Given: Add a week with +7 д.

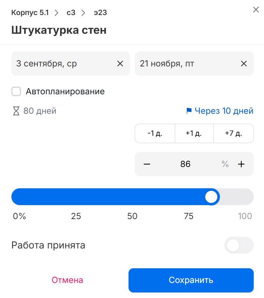Looking at the screenshot, I should 233,133.
